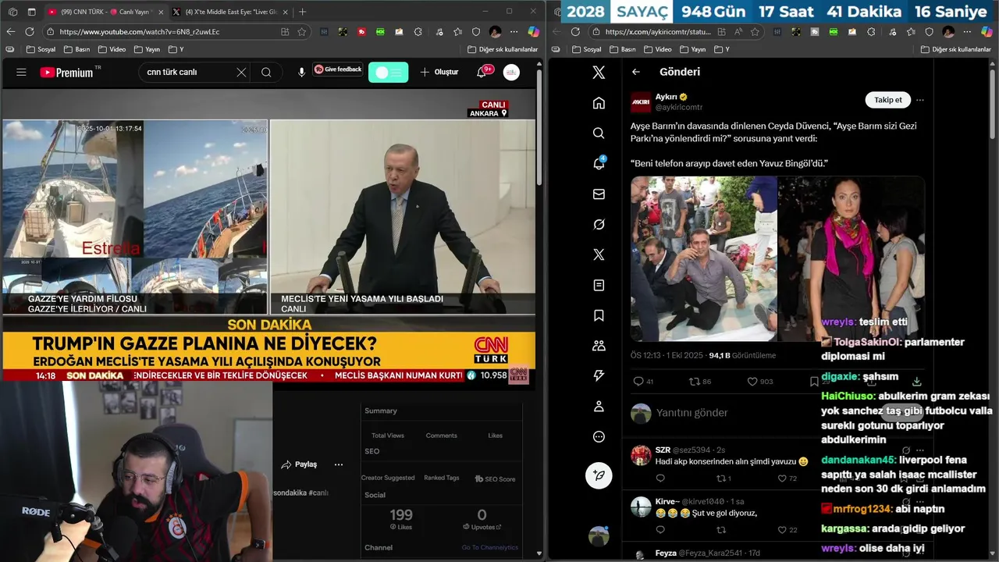Image resolution: width=999 pixels, height=562 pixels.
Task: Favorite the YouTube page with star icon
Action: (301, 32)
